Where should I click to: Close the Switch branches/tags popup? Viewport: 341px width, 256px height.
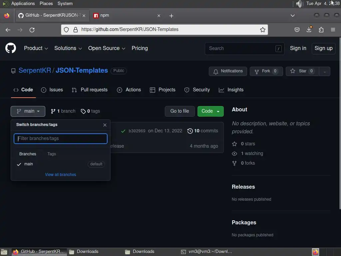[105, 125]
